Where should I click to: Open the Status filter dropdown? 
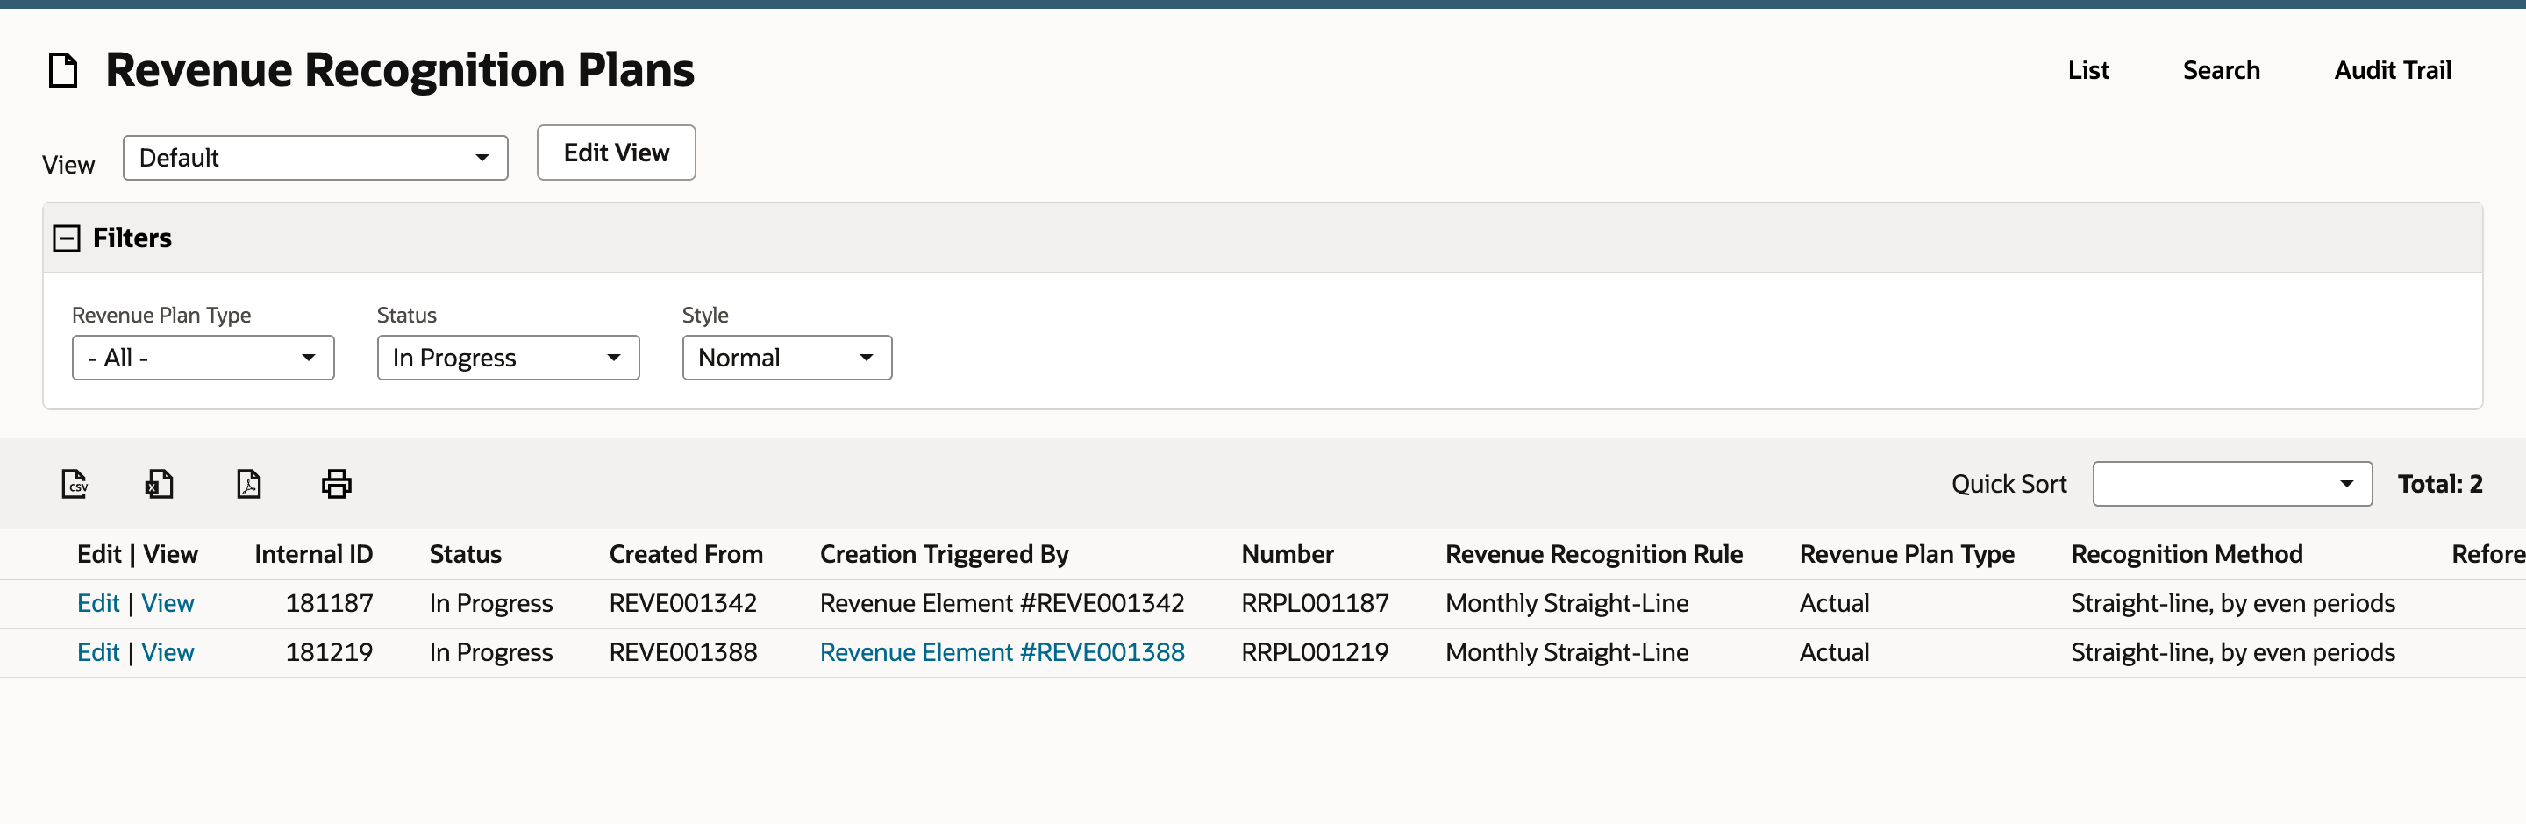point(508,358)
